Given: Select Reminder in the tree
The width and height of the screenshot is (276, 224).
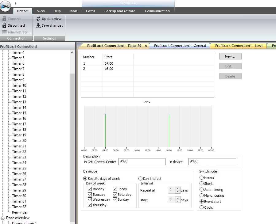Looking at the screenshot, I should pyautogui.click(x=20, y=212).
